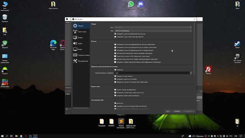The image size is (245, 138).
Task: Select the General (Общие) gear settings category
Action: click(x=81, y=26)
